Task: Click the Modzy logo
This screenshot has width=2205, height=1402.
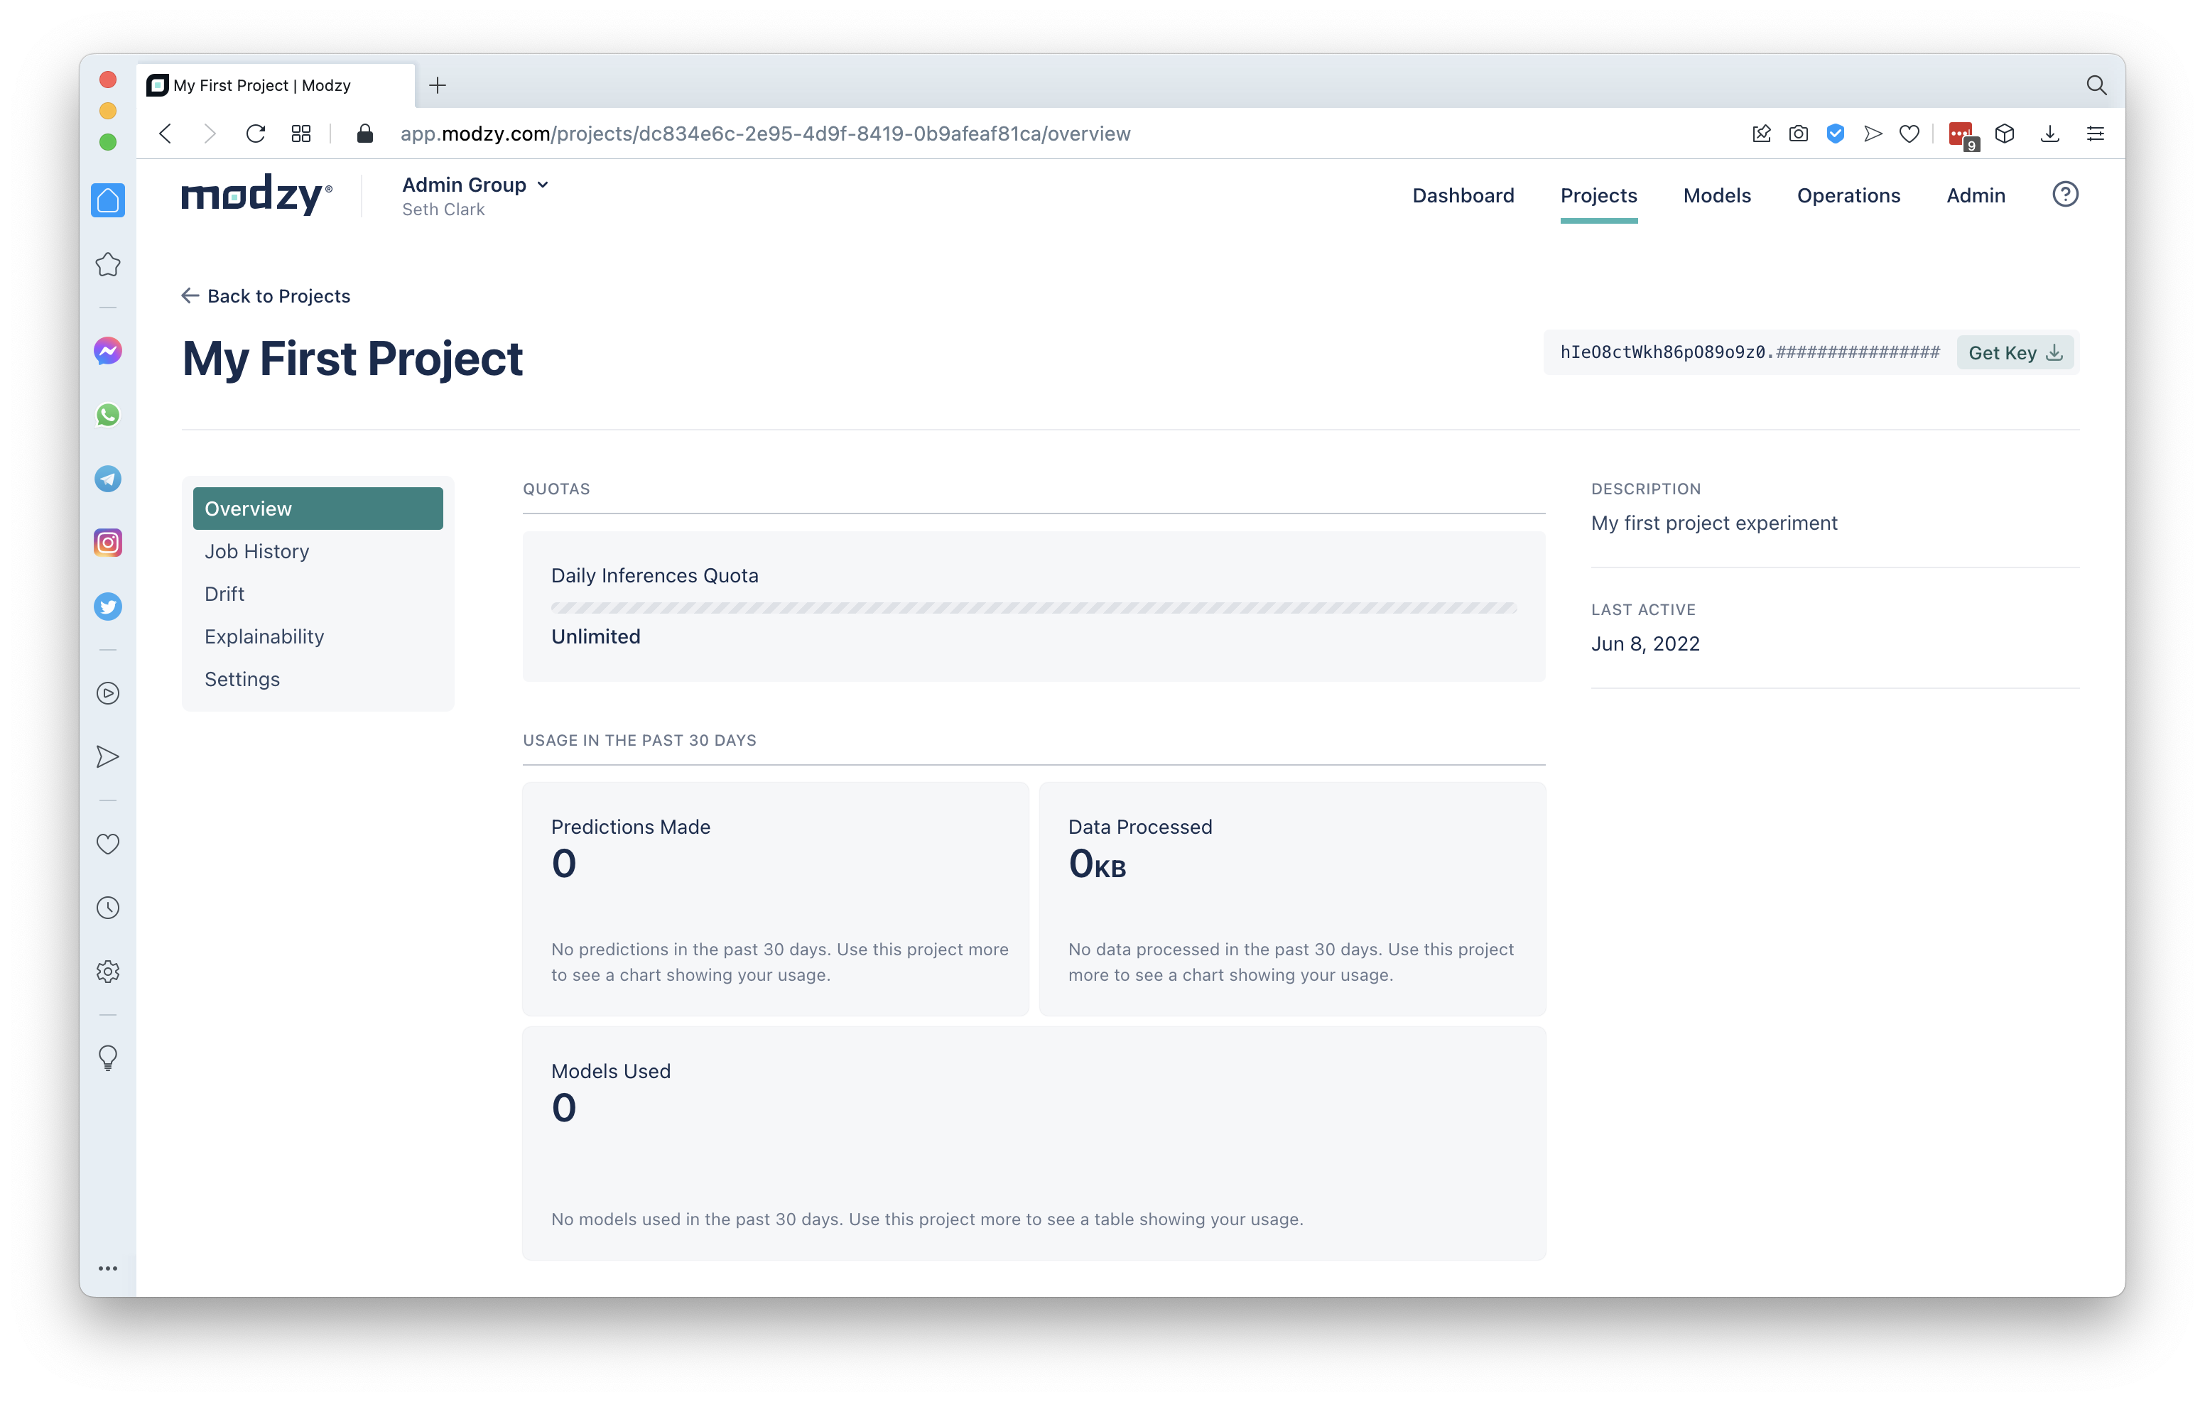Action: tap(256, 194)
